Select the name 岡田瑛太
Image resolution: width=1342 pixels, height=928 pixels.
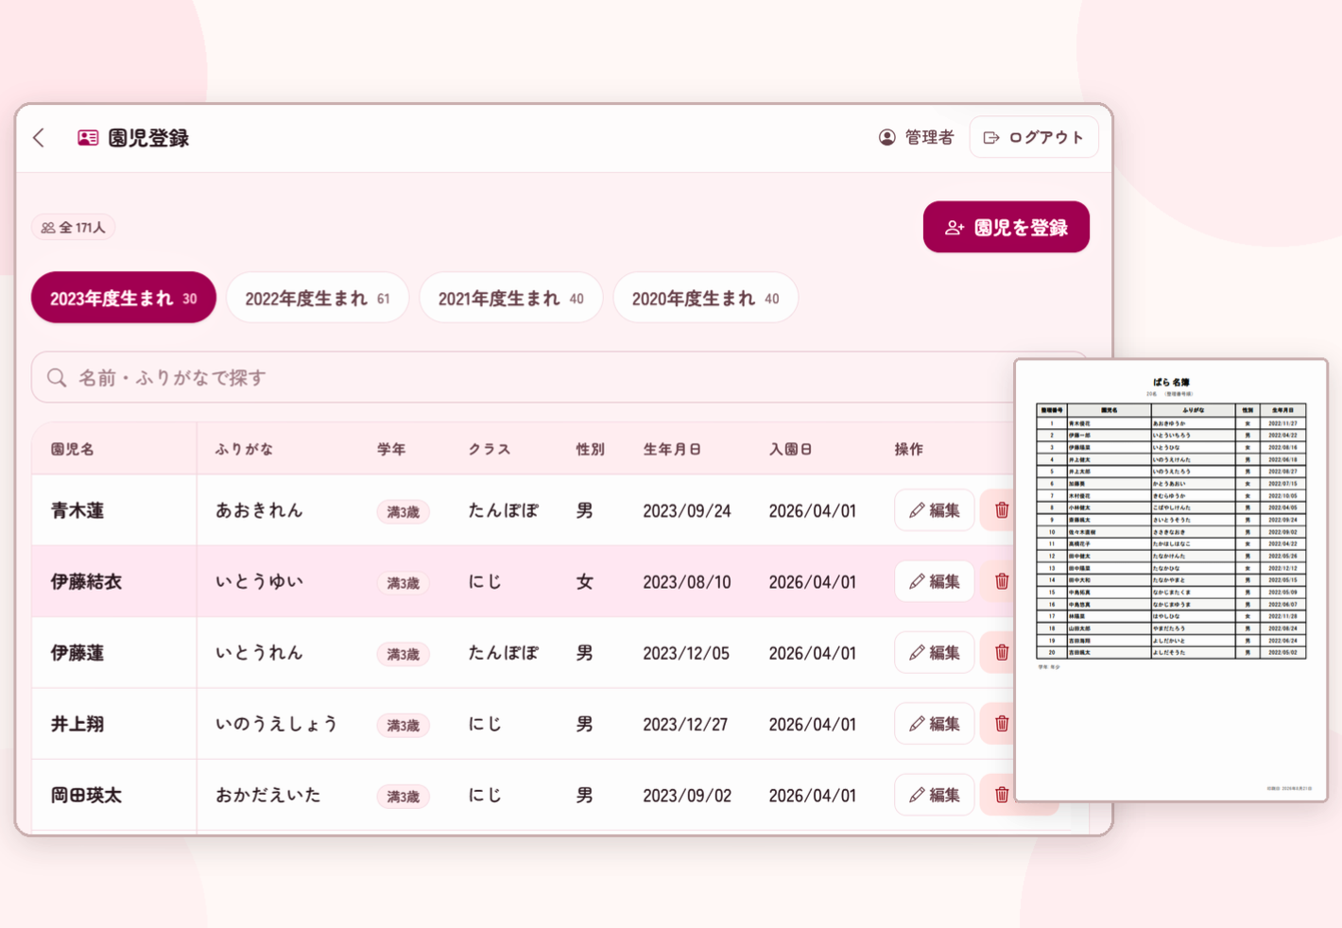[x=86, y=796]
